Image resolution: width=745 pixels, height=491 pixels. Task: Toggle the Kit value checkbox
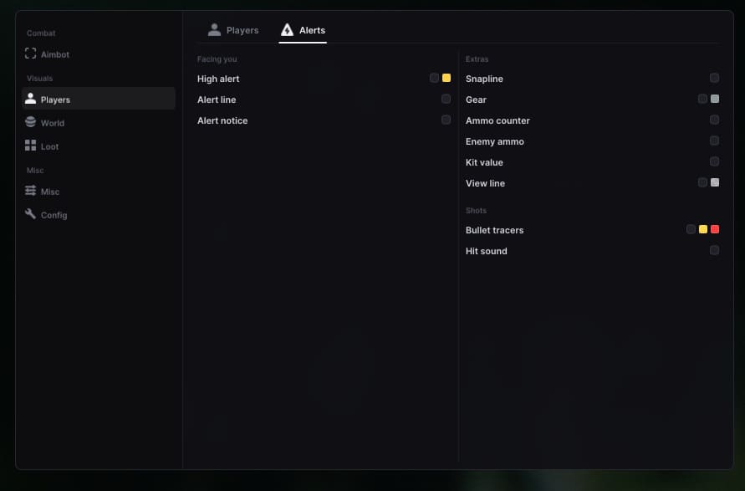pyautogui.click(x=714, y=161)
